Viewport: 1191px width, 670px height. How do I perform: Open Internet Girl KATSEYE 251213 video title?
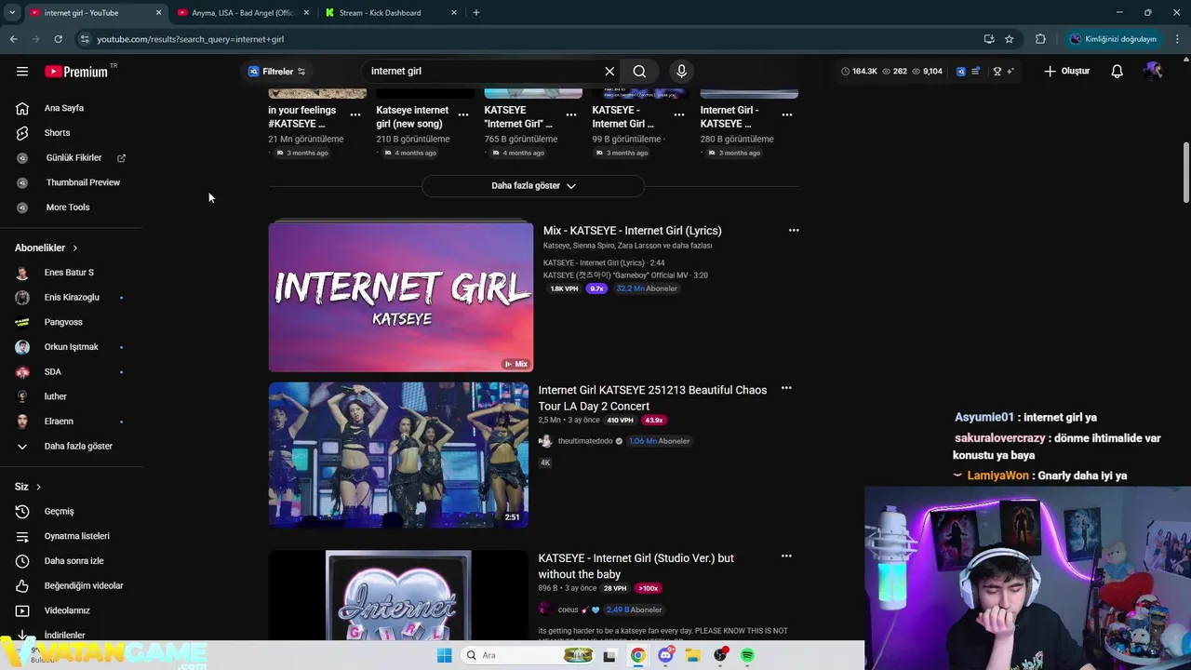tap(652, 398)
